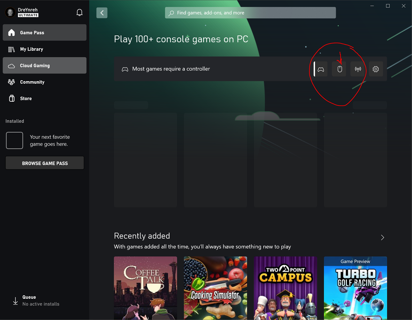Open the Game Pass tab
The height and width of the screenshot is (320, 412).
tap(45, 33)
